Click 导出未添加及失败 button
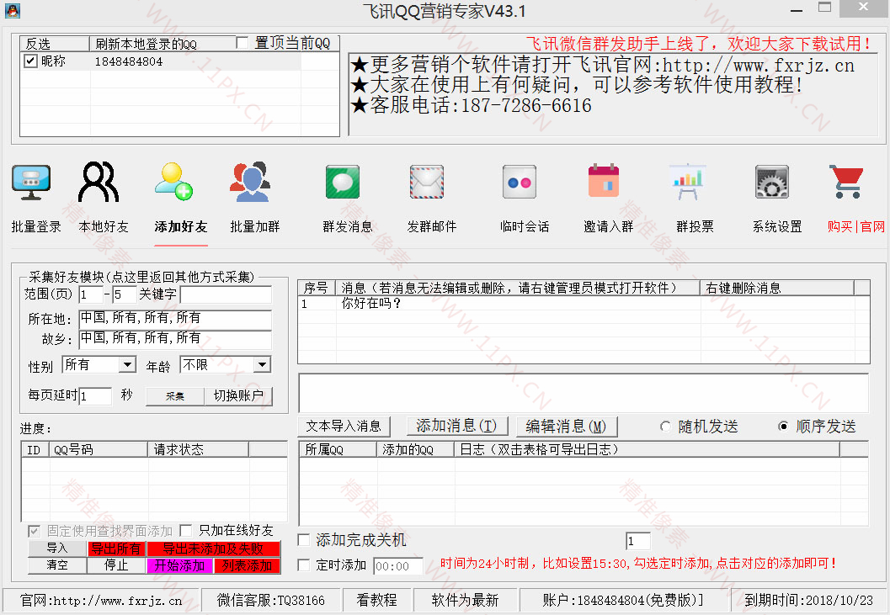Image resolution: width=890 pixels, height=615 pixels. point(213,549)
